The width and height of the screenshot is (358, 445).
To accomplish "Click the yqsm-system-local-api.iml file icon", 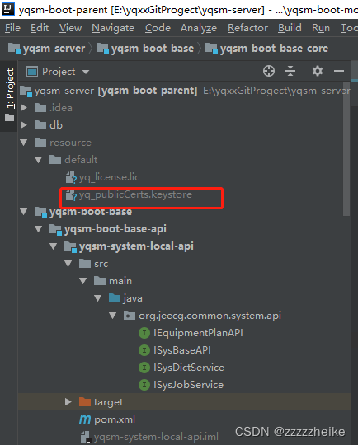I will (x=86, y=437).
